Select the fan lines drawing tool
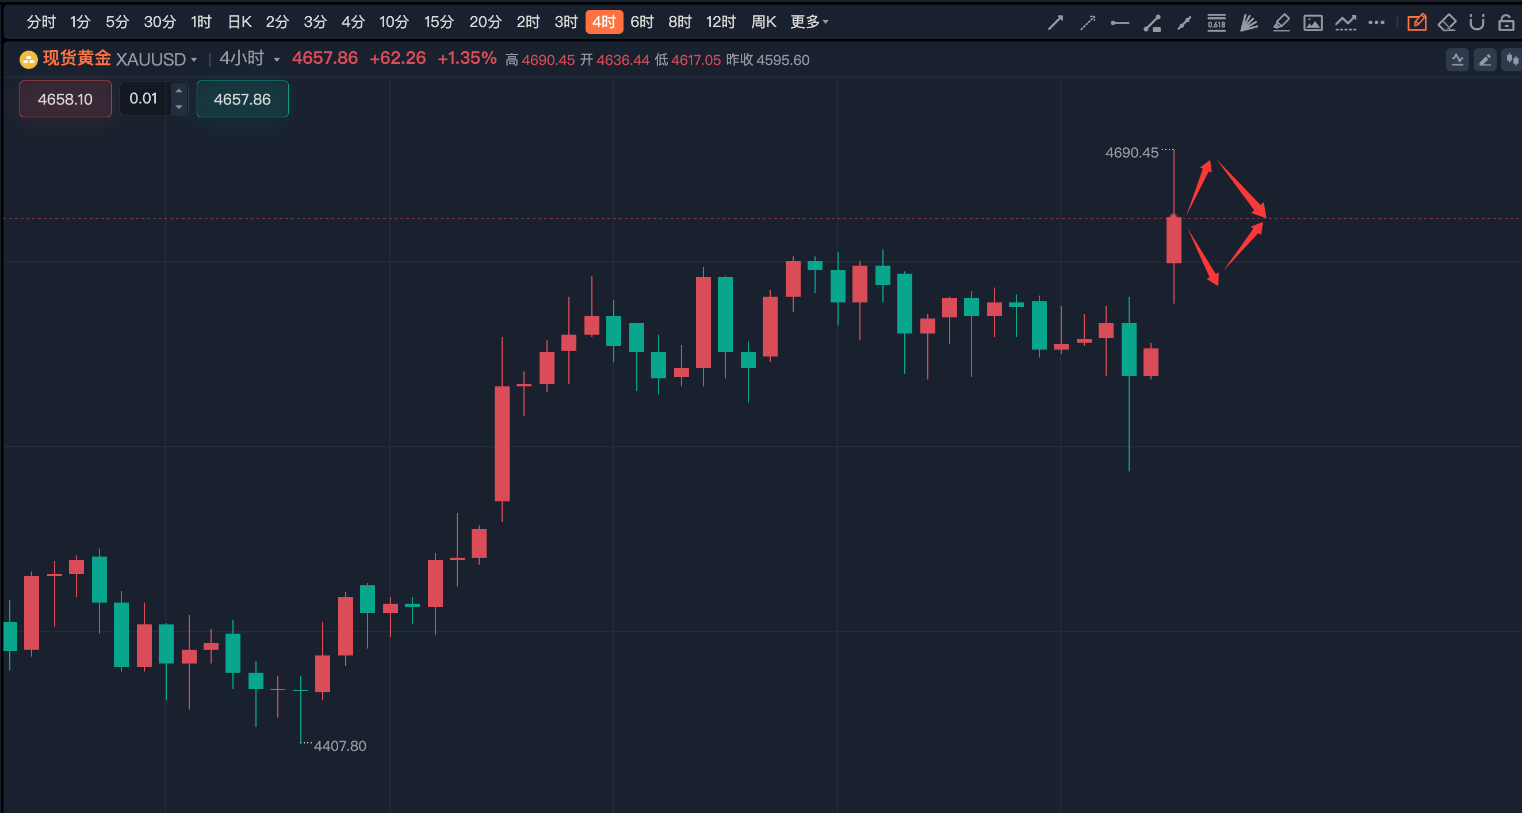Viewport: 1522px width, 813px height. (1248, 23)
